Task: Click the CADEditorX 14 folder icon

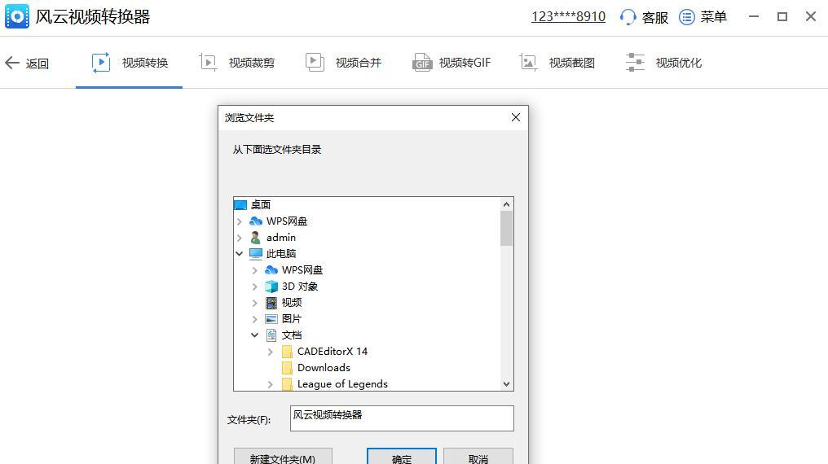Action: pyautogui.click(x=287, y=352)
